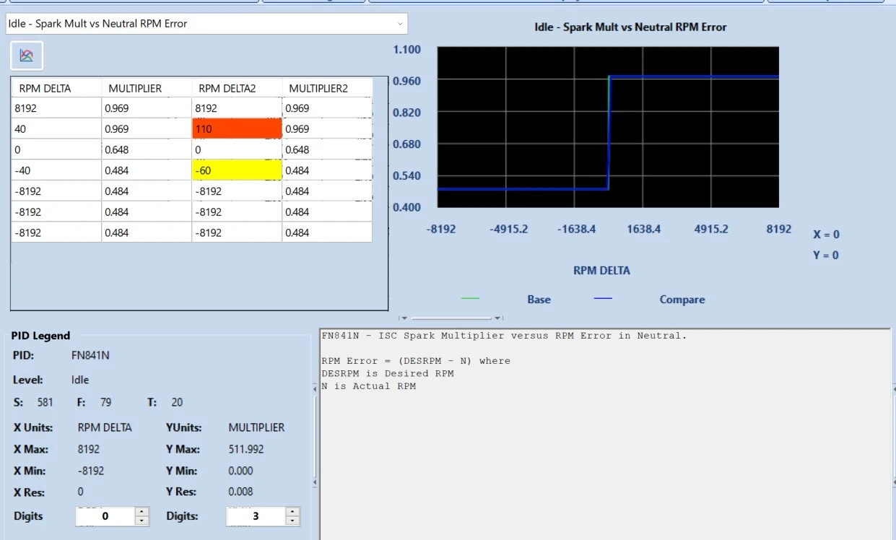The width and height of the screenshot is (896, 540).
Task: Decrease the Y Digits stepper value
Action: (292, 521)
